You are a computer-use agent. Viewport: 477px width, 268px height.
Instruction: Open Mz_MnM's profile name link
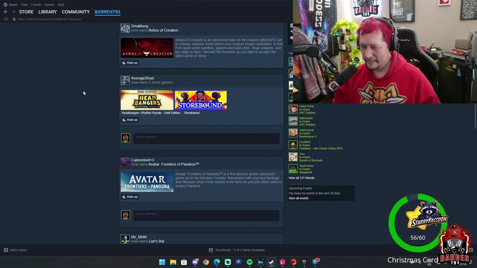139,237
